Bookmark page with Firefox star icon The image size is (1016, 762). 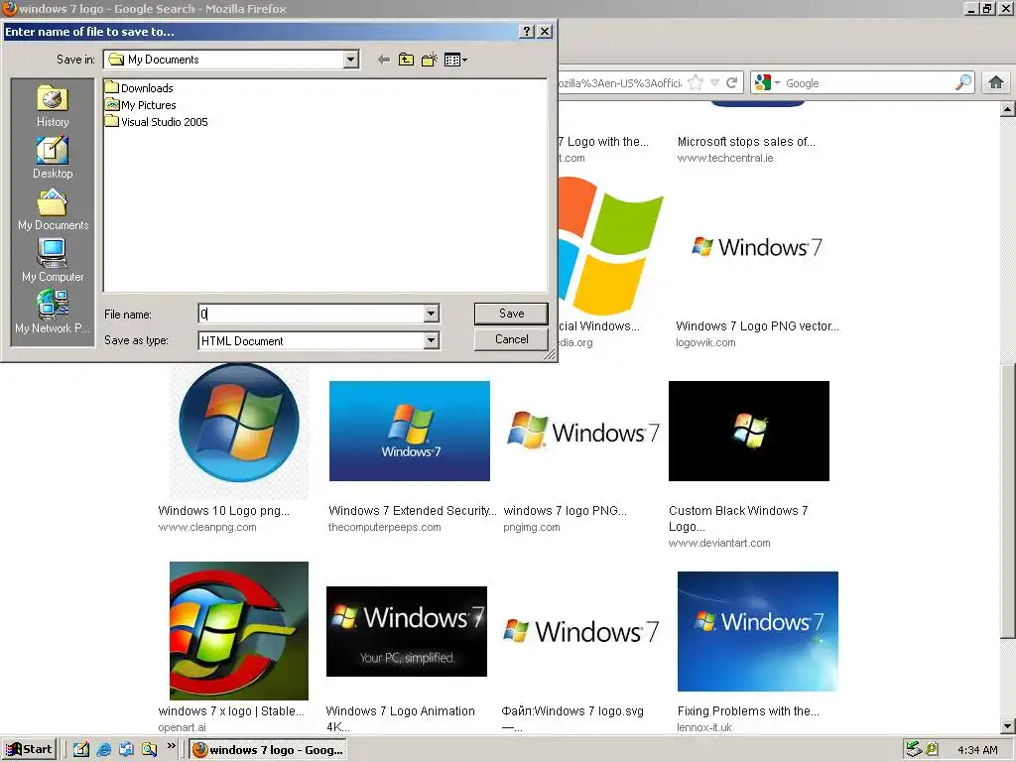click(696, 82)
